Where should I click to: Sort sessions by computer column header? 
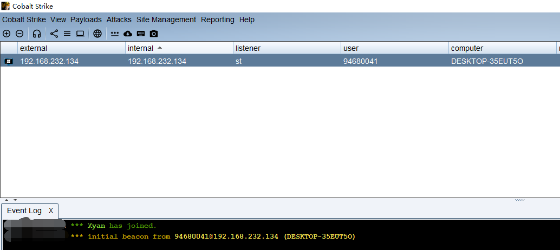503,48
